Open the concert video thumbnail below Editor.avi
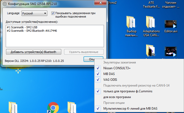The width and height of the screenshot is (184, 113). (171, 51)
